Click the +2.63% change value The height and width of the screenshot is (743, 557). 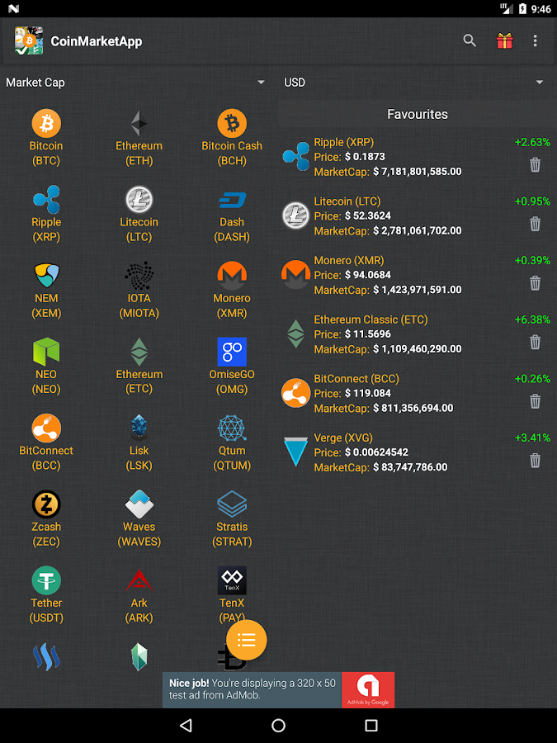coord(532,142)
